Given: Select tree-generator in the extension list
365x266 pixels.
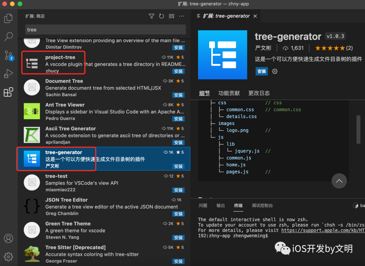Looking at the screenshot, I should [104, 159].
